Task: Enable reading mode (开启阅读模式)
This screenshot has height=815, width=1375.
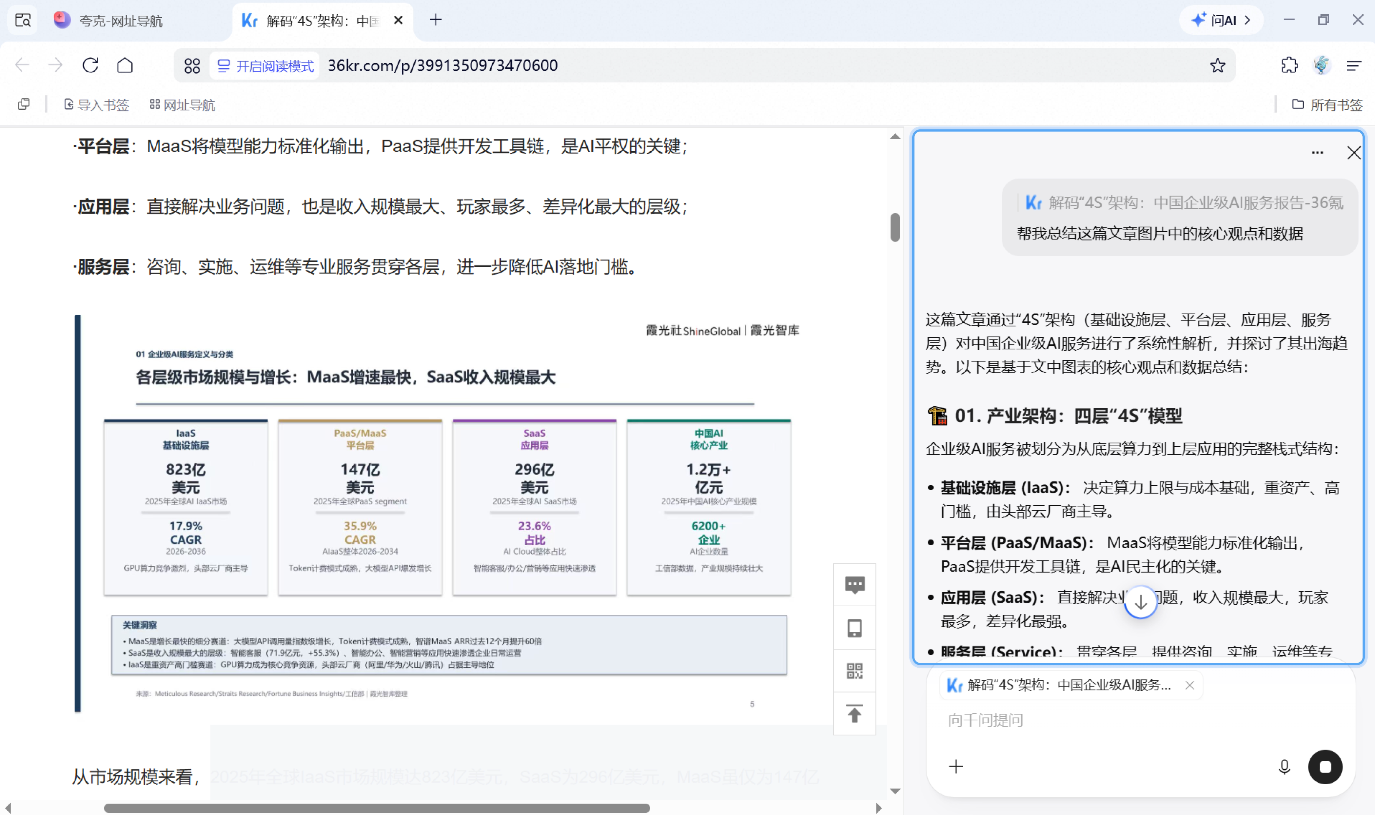Action: [265, 66]
